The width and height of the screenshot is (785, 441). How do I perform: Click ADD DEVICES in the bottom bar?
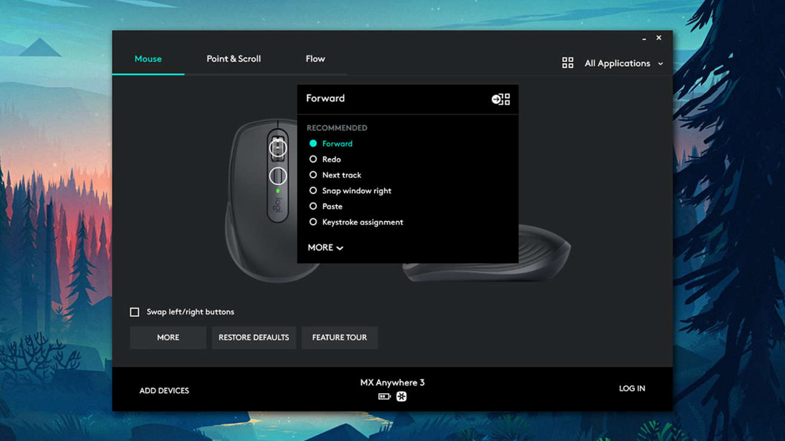coord(164,391)
